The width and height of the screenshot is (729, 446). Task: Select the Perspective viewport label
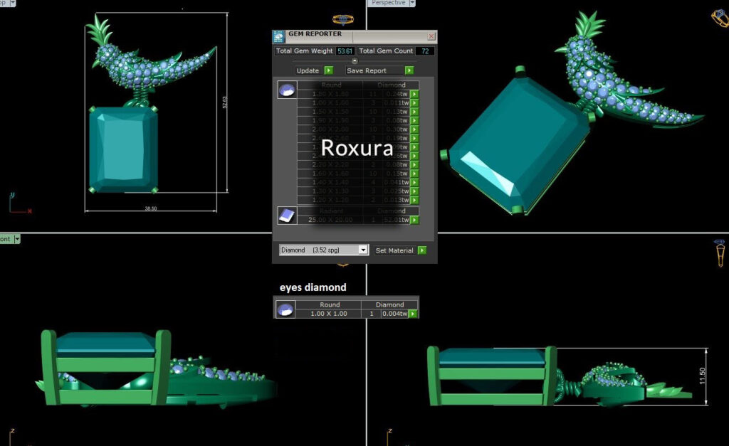[389, 3]
